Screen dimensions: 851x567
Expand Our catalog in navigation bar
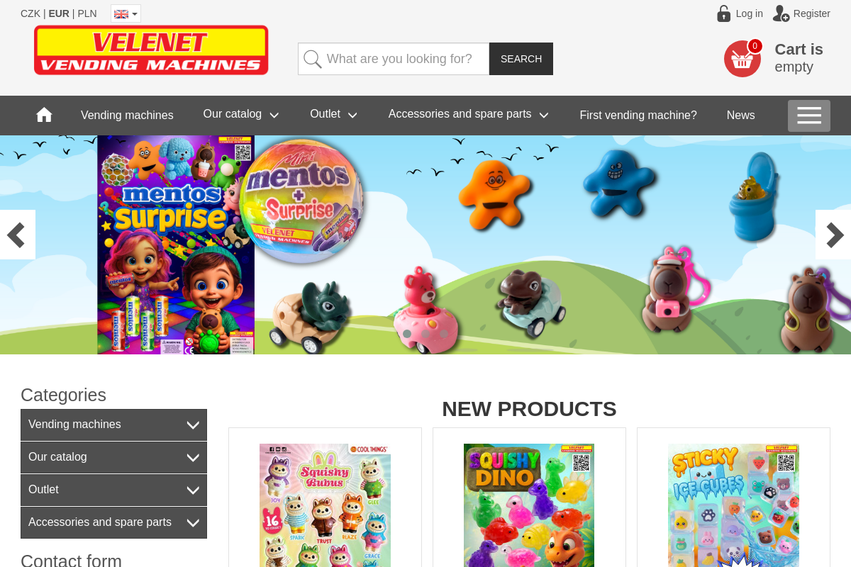241,114
